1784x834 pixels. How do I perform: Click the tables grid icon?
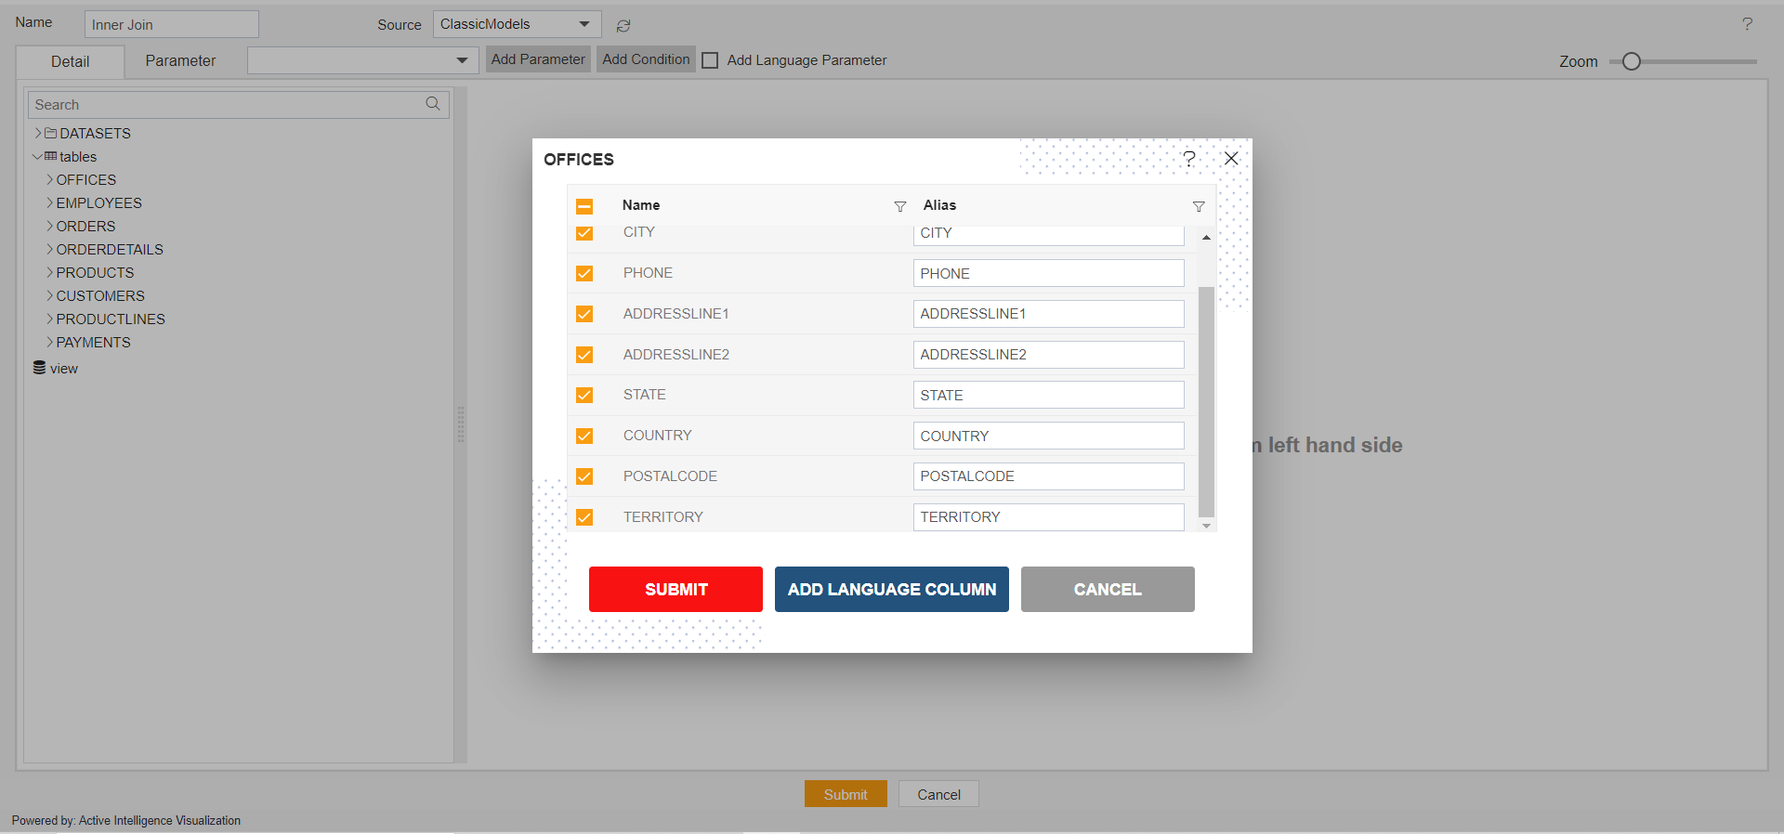click(51, 156)
